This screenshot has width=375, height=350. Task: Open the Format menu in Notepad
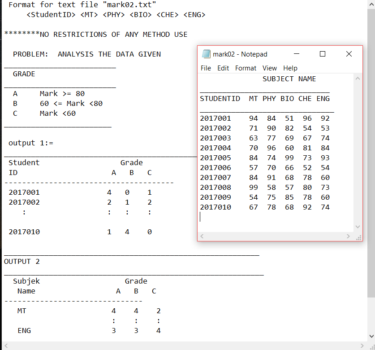pyautogui.click(x=246, y=68)
